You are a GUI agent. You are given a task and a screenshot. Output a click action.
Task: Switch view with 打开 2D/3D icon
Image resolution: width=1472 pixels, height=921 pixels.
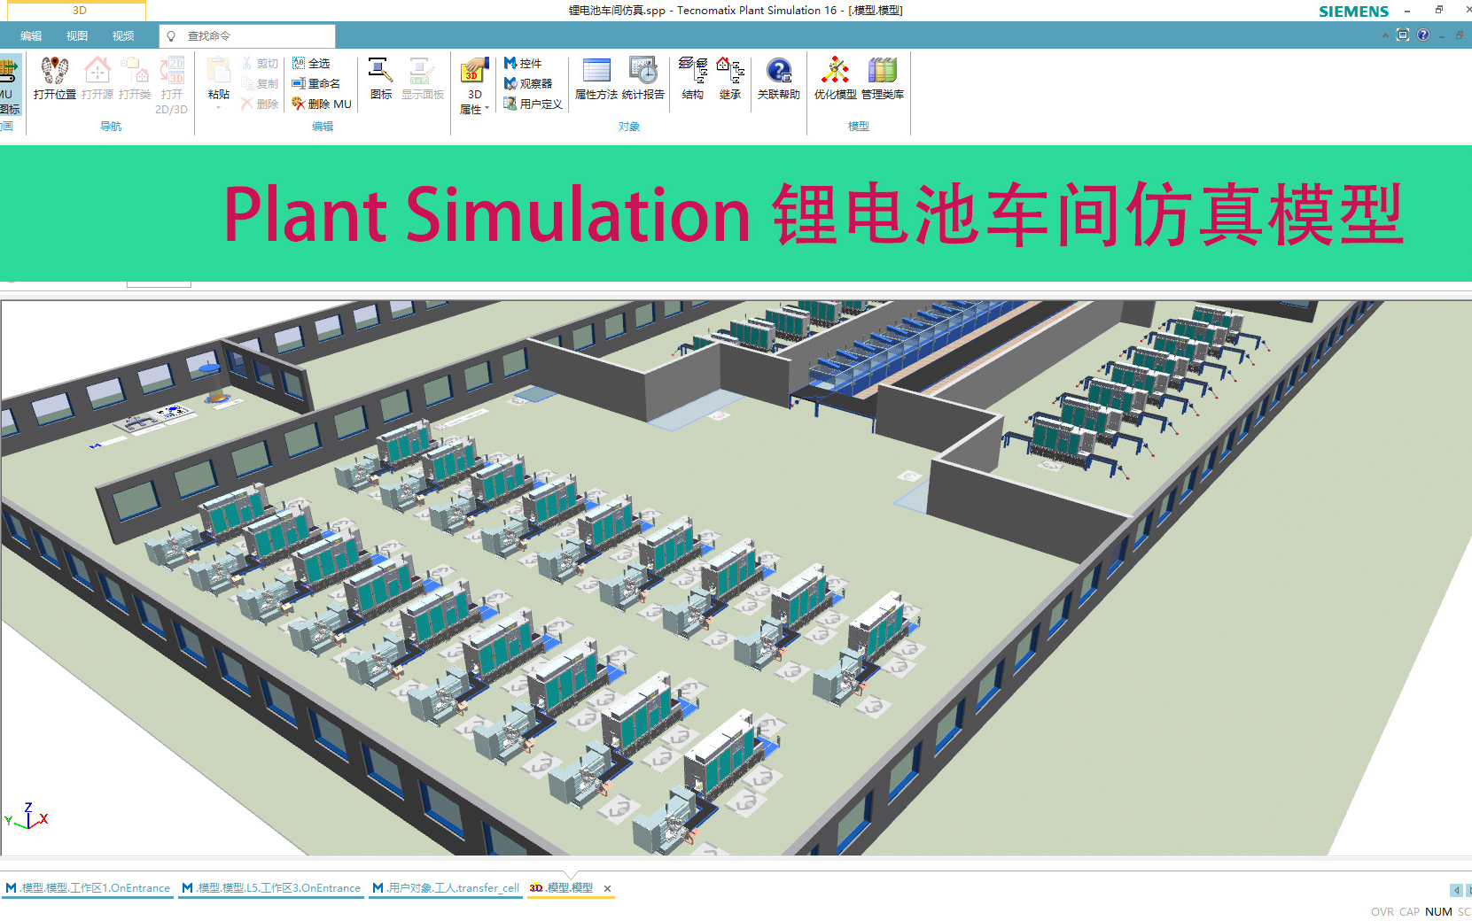tap(172, 70)
